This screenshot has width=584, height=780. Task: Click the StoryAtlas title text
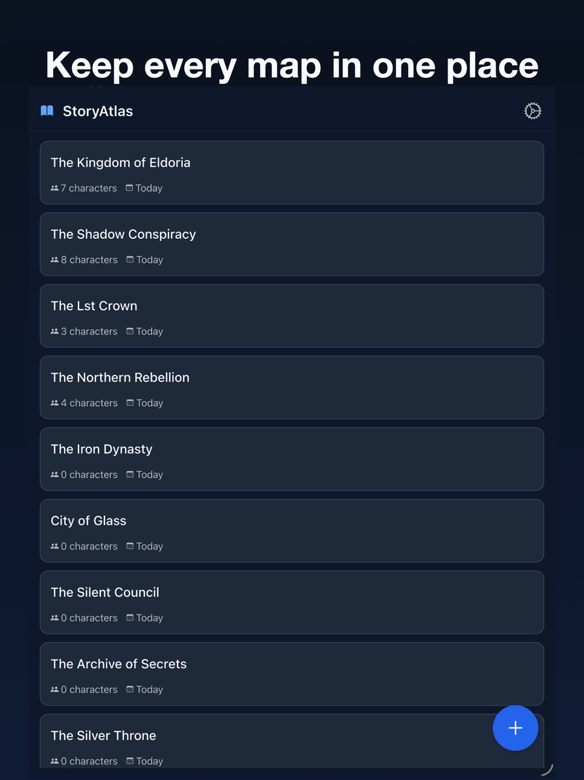(x=98, y=111)
